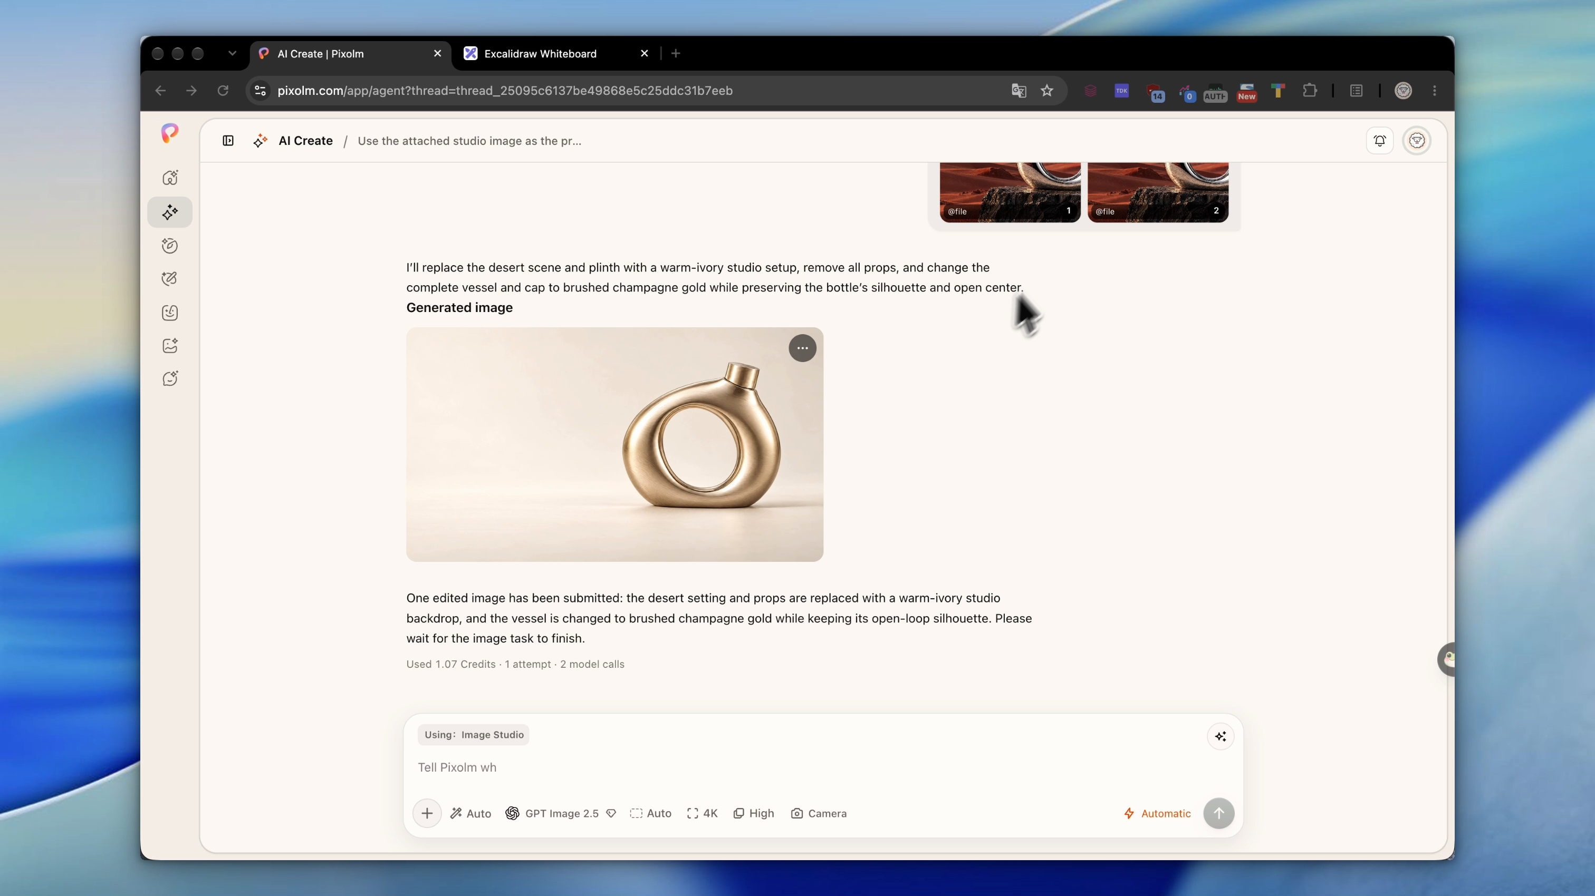1595x896 pixels.
Task: Open the Auto magic wand dropdown
Action: 470,813
